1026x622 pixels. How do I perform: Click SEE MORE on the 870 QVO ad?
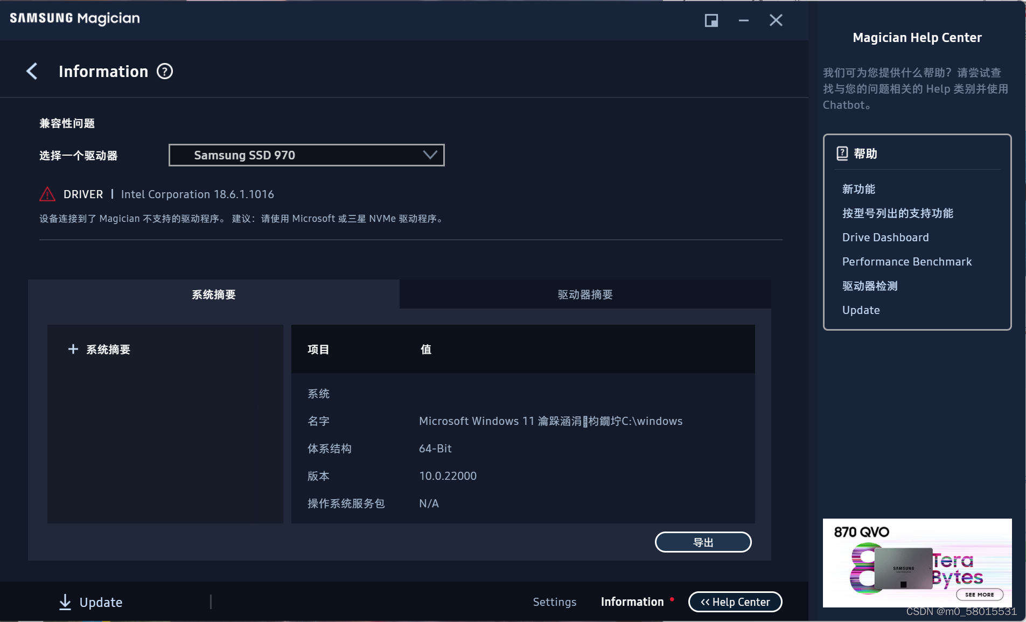point(980,595)
